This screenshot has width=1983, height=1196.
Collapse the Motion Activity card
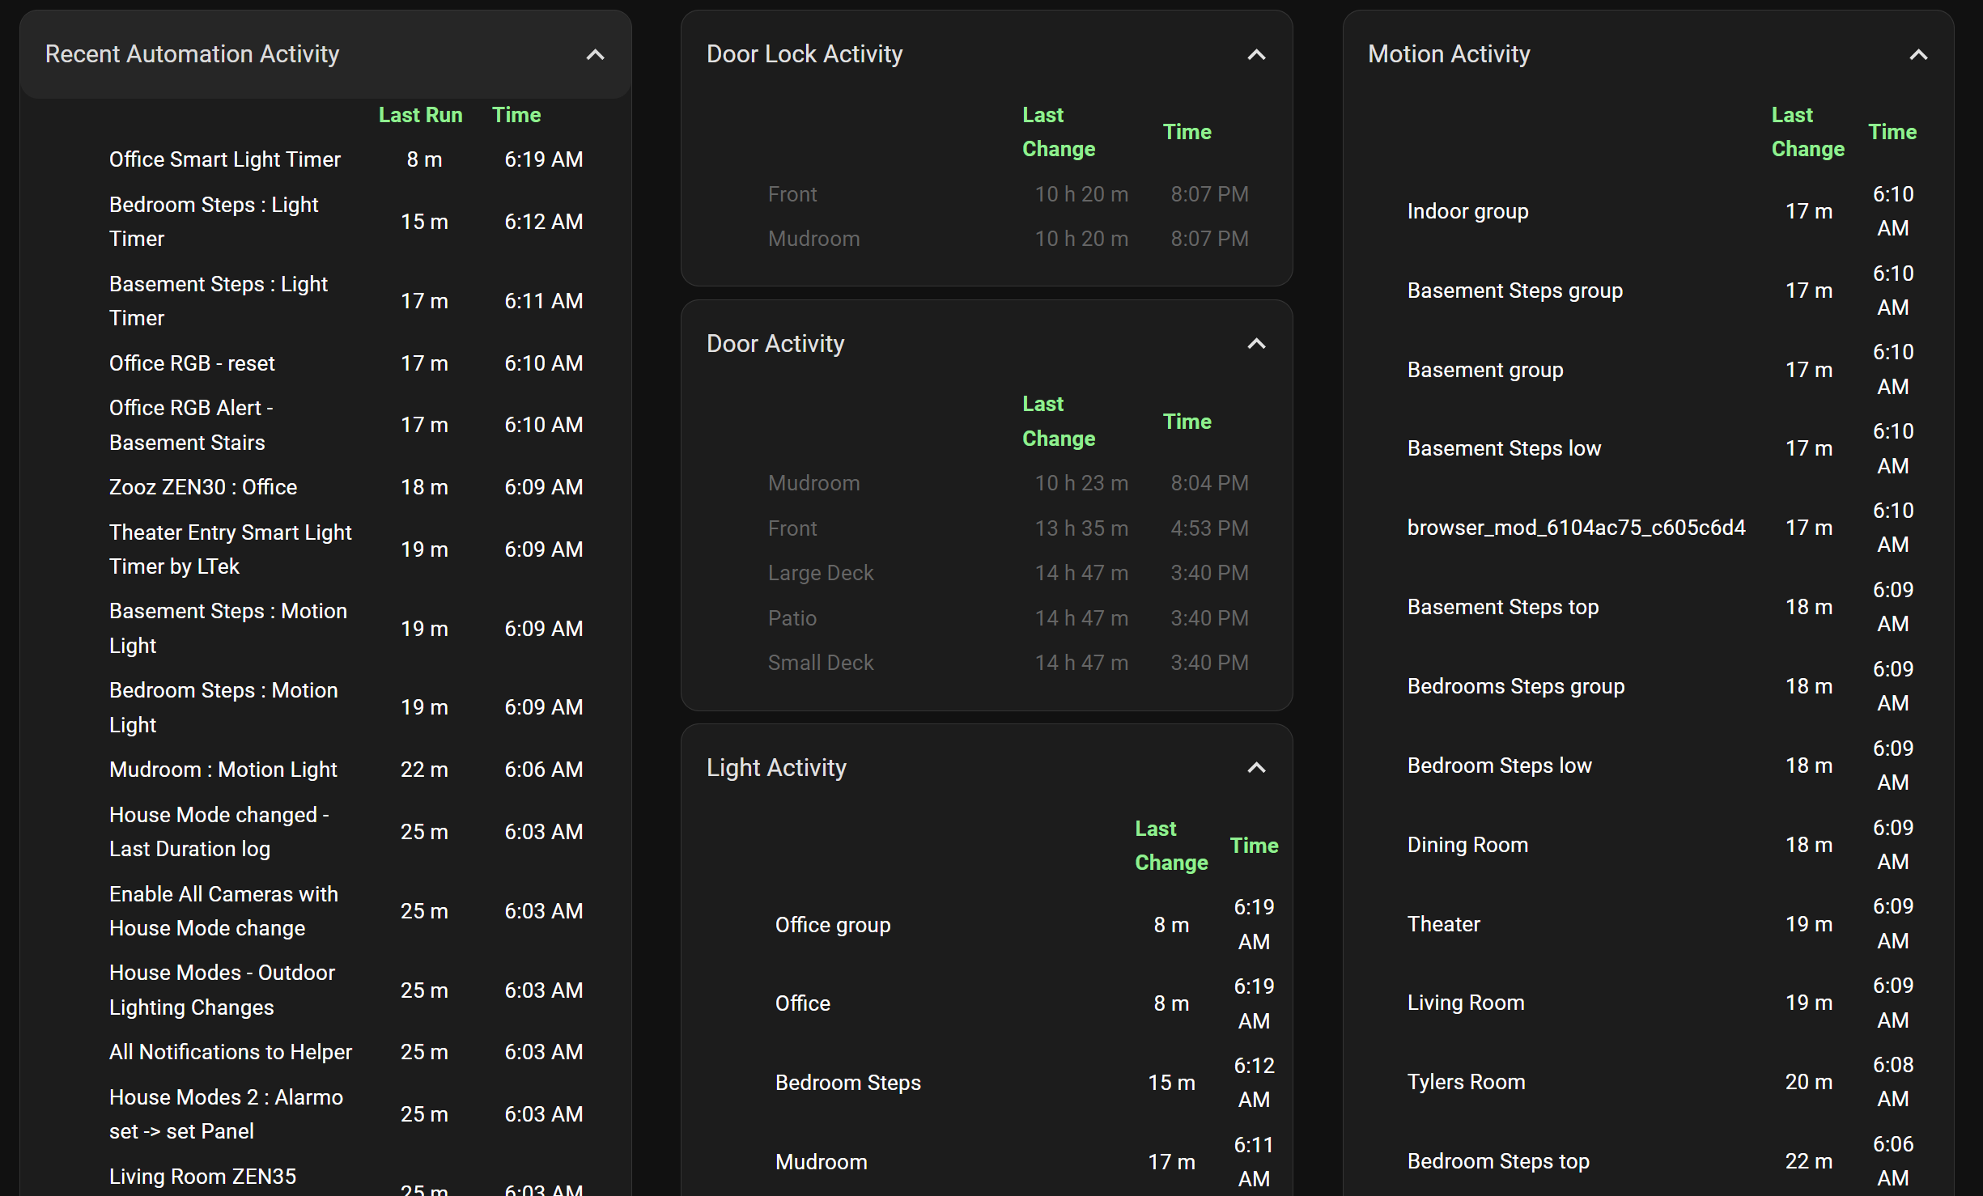tap(1917, 54)
